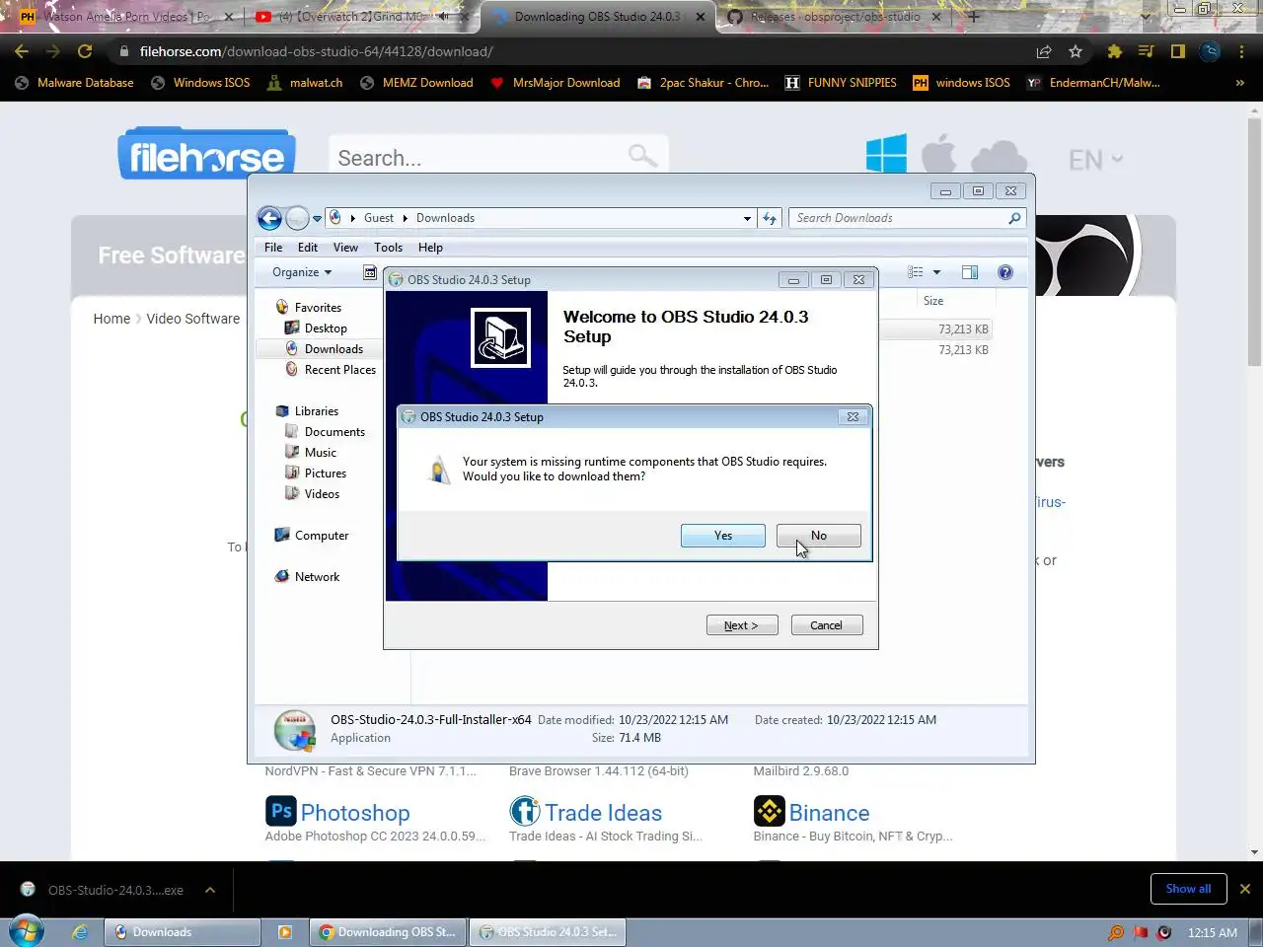This screenshot has width=1263, height=947.
Task: Click the change view icon in Explorer toolbar
Action: [916, 272]
